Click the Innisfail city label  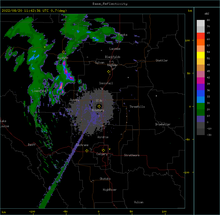pyautogui.click(x=106, y=83)
